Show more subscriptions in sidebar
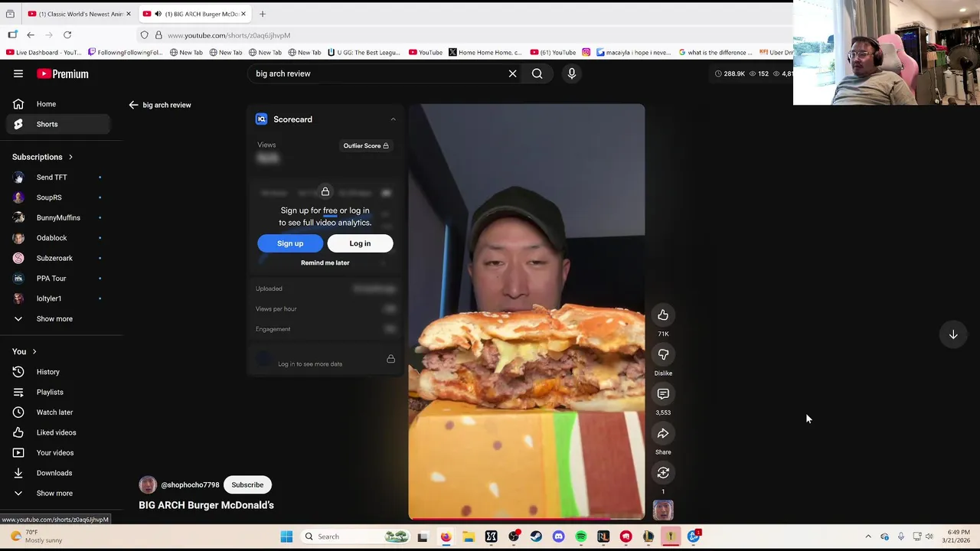The width and height of the screenshot is (980, 551). 55,318
